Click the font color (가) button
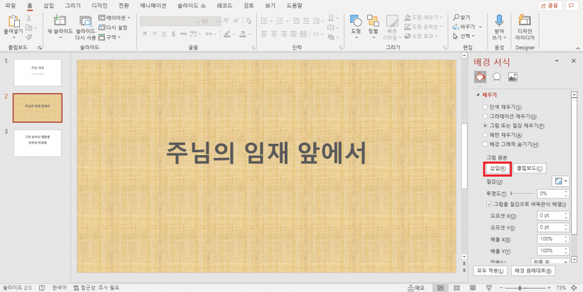583x292 pixels. coord(243,34)
